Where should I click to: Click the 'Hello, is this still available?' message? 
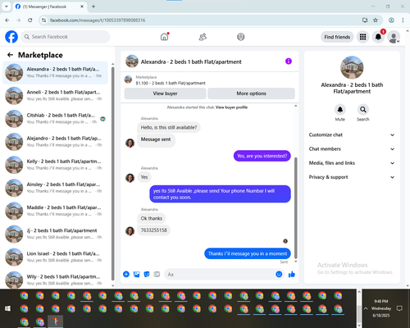pyautogui.click(x=169, y=127)
